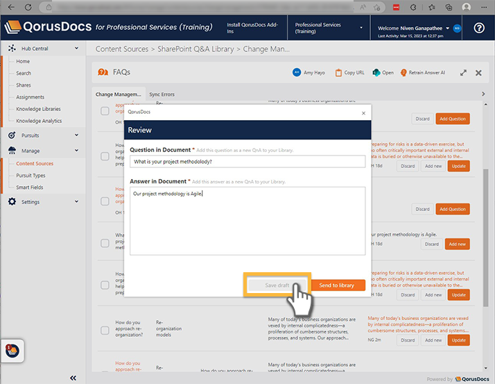Click Install QorusDocs Add-Ins link
Screen dimensions: 495x384
coord(252,28)
